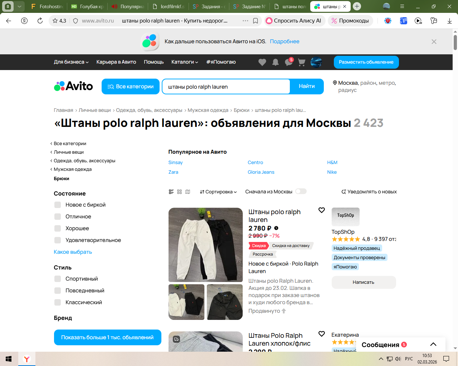
Task: Click 'Найти' search button
Action: pos(307,86)
